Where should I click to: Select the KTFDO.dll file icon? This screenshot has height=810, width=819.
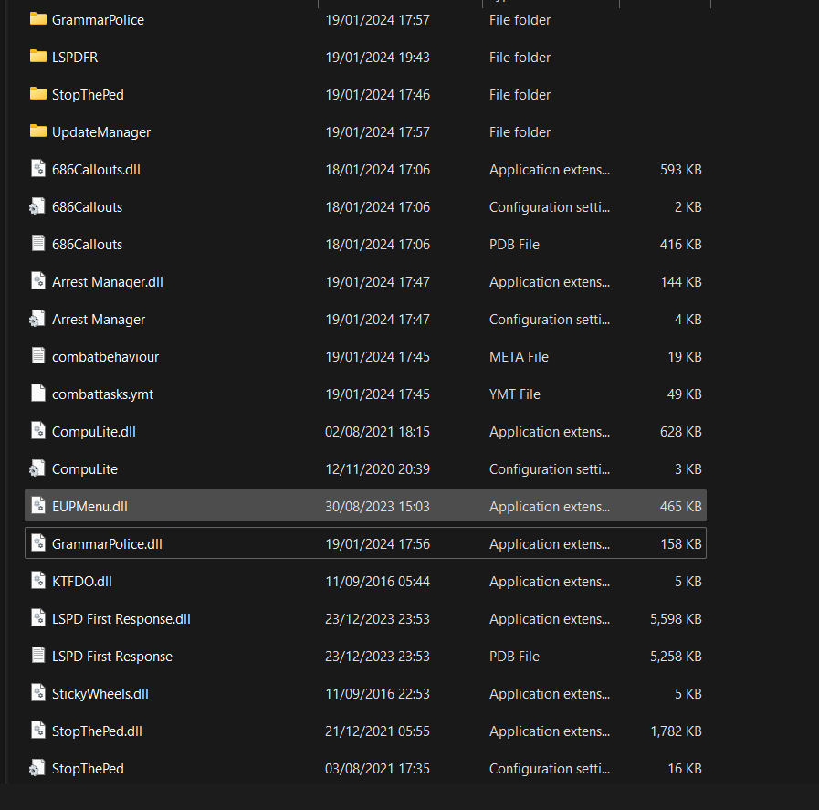click(x=37, y=581)
